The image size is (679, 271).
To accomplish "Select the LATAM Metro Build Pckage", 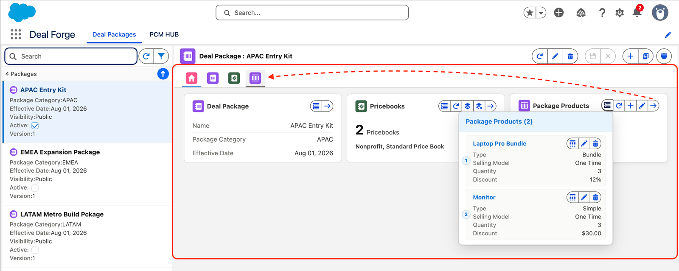I will tap(87, 236).
